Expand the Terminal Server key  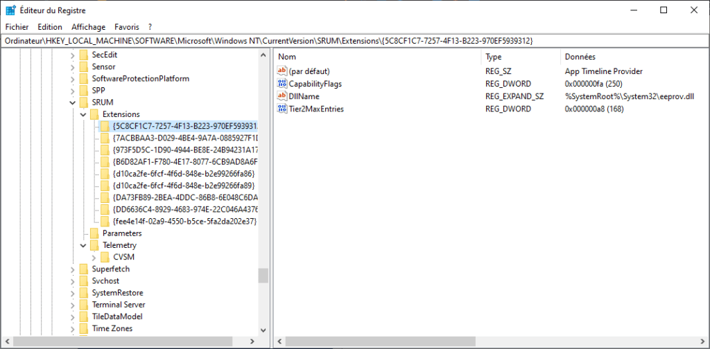[73, 305]
